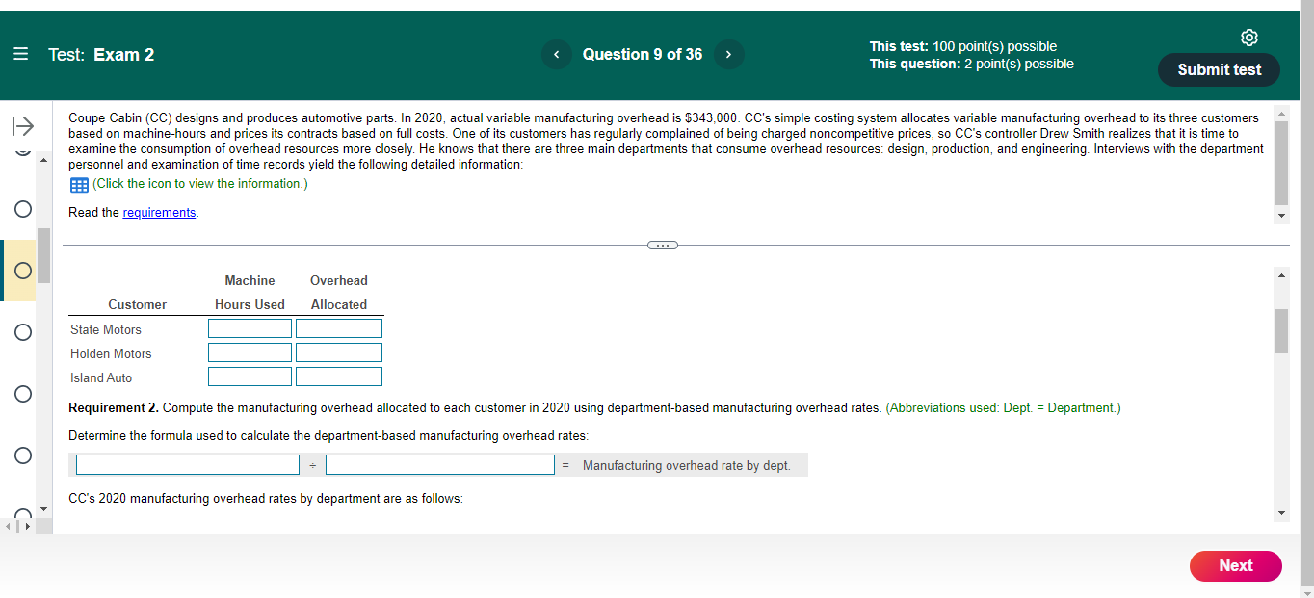Click the settings gear icon
Image resolution: width=1314 pixels, height=598 pixels.
click(1249, 38)
